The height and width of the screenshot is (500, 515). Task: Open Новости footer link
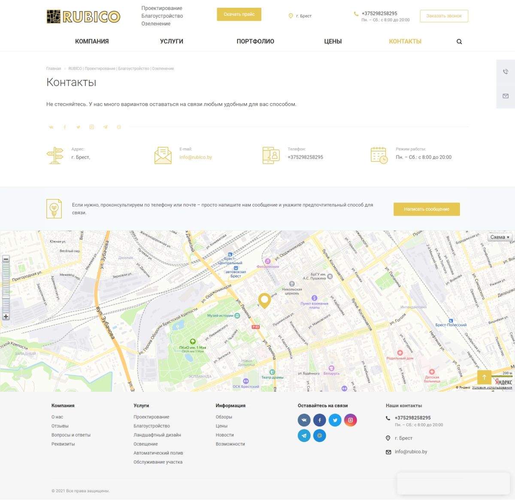[x=225, y=435]
